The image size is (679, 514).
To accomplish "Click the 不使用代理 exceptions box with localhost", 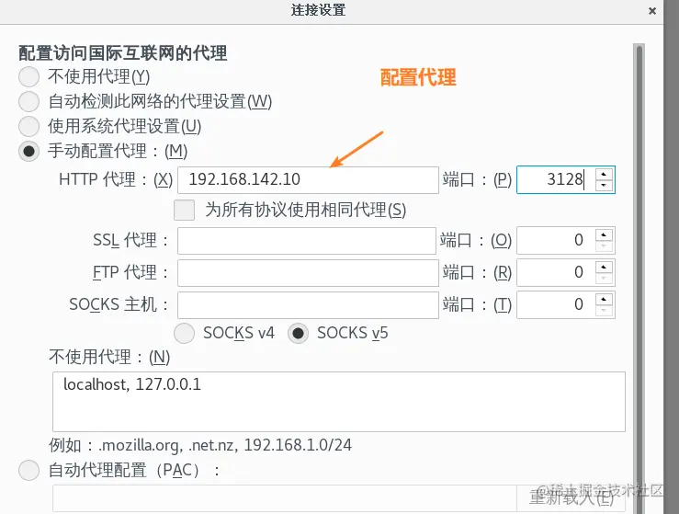I will coord(339,401).
